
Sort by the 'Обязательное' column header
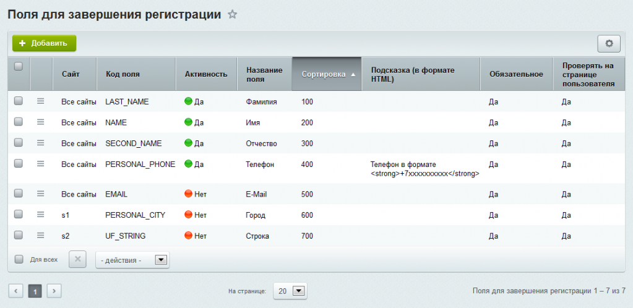coord(516,74)
